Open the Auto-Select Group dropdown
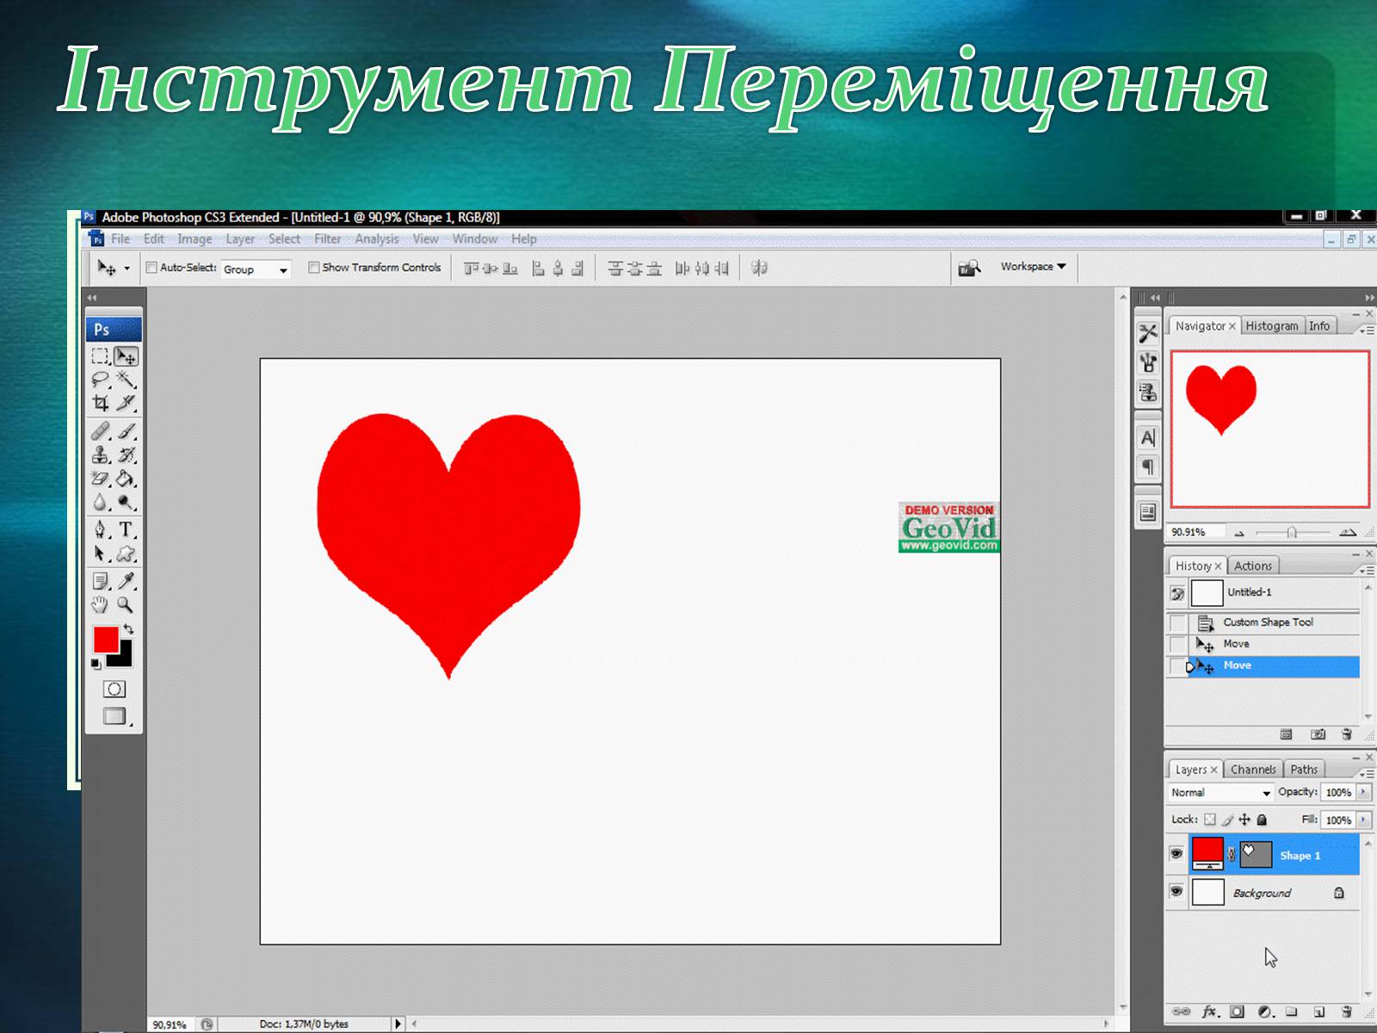 256,269
